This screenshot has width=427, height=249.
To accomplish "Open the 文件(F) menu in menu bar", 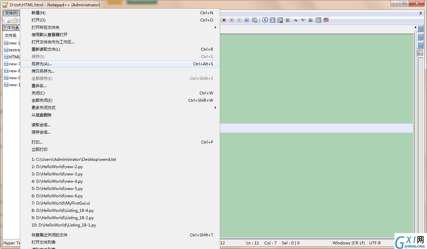I will pos(11,13).
